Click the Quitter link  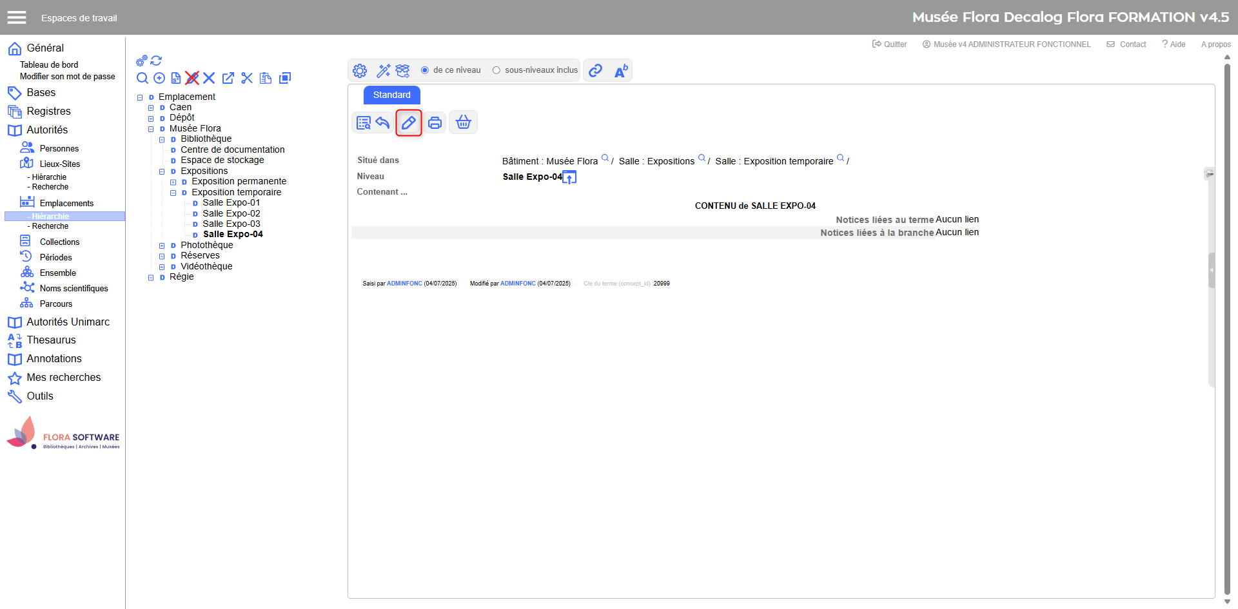pos(890,44)
